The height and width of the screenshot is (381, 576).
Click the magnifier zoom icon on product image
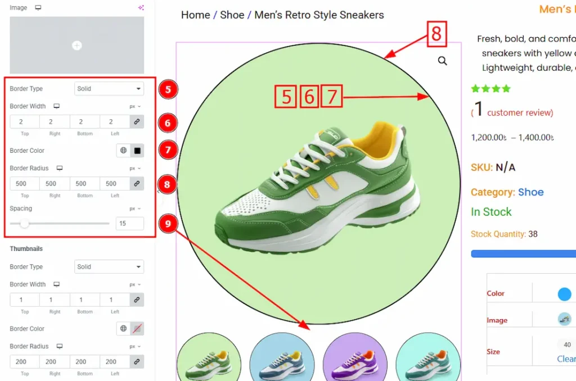click(x=443, y=61)
